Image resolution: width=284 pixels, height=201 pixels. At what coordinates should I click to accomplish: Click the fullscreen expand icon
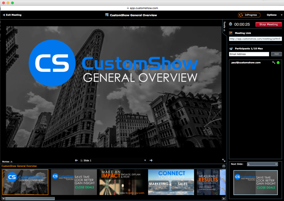point(224,160)
